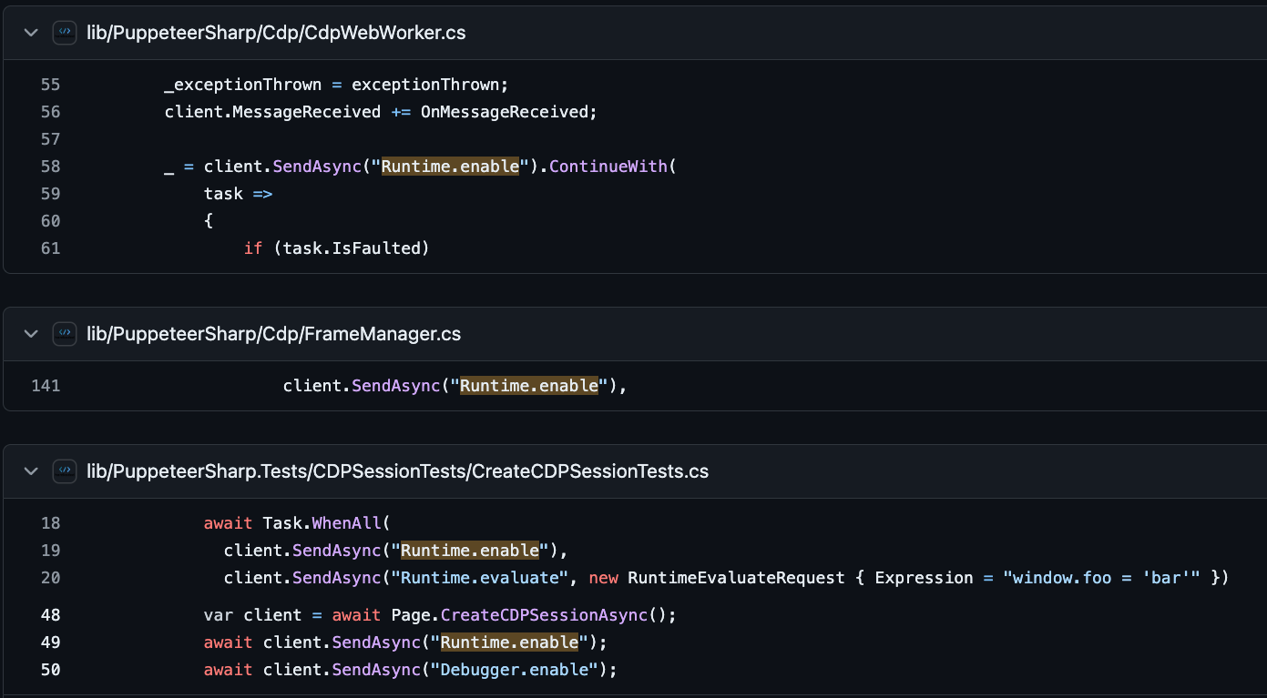Screen dimensions: 1267x698
Task: Go to line 141 in FrameManager.cs
Action: (x=46, y=386)
